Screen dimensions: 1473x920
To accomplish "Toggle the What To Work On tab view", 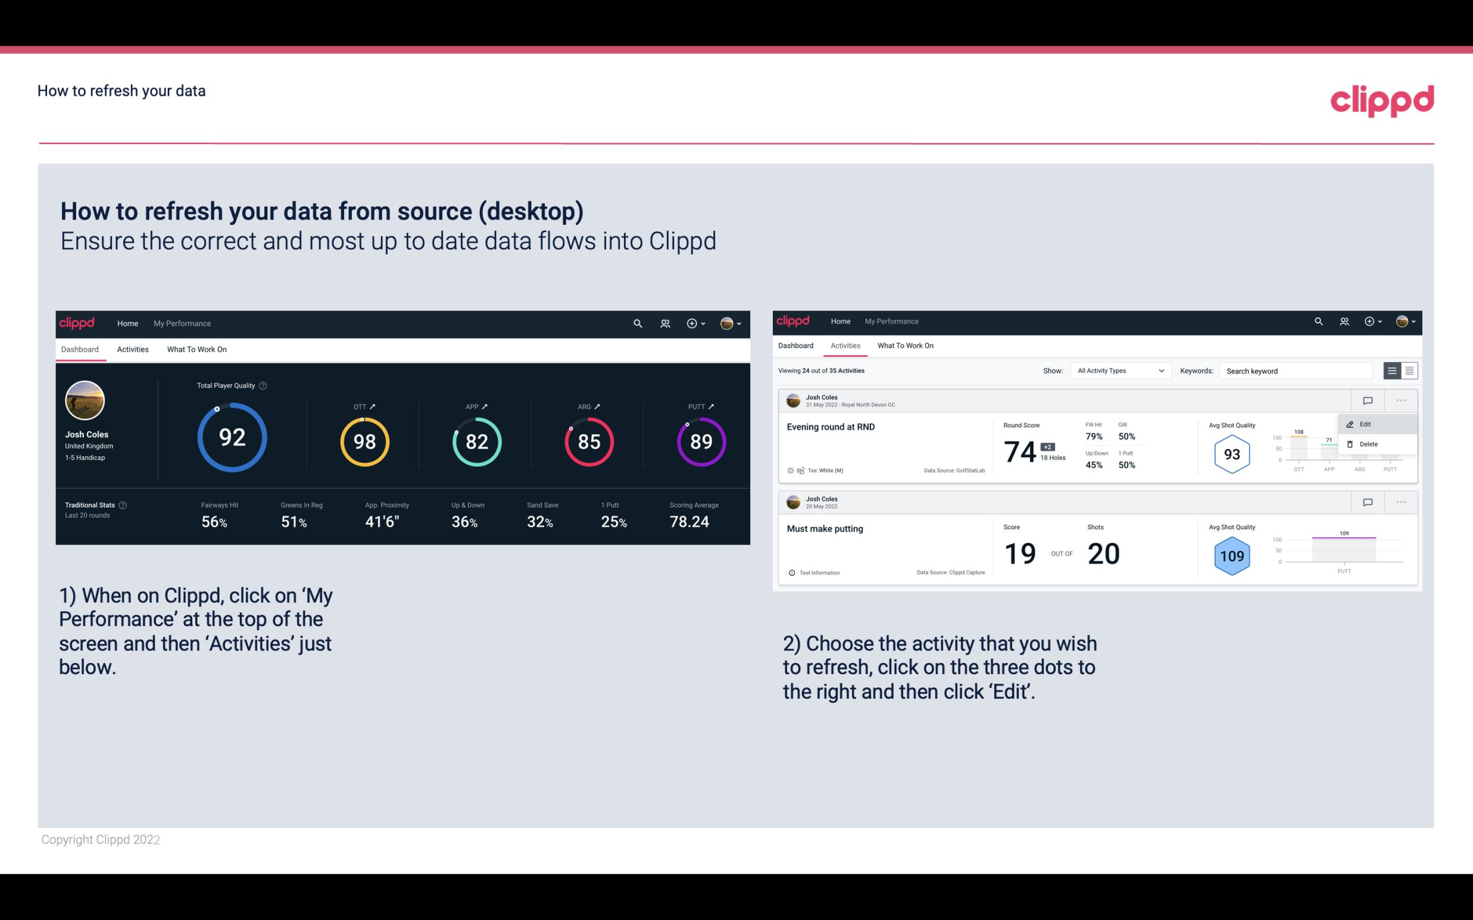I will pyautogui.click(x=197, y=349).
